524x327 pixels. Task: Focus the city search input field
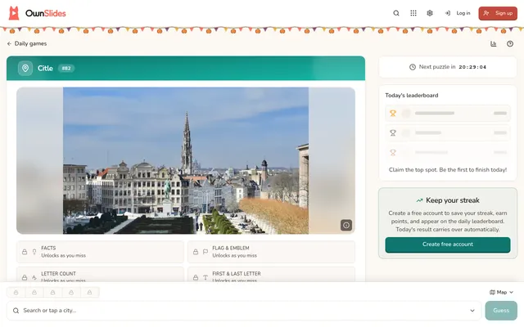click(244, 311)
